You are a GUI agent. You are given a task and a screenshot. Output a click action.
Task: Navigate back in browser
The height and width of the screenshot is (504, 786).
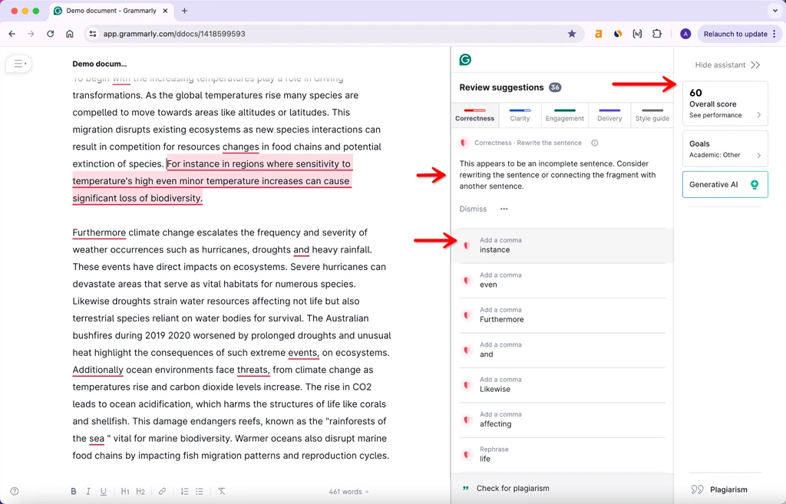tap(12, 34)
